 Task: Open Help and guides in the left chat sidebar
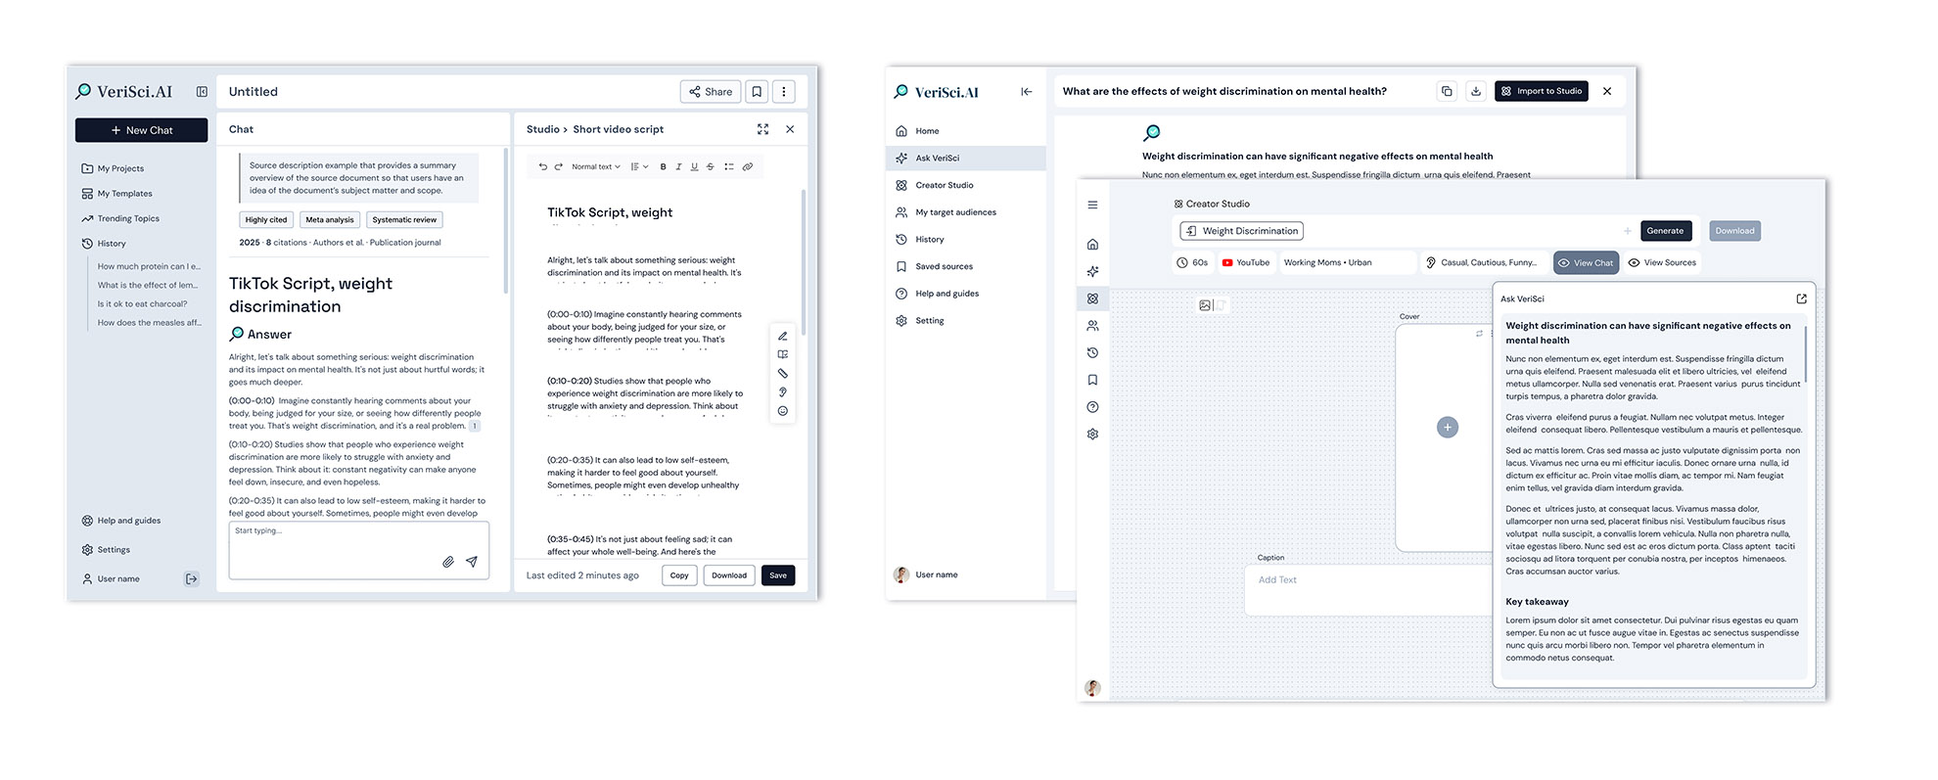point(121,521)
